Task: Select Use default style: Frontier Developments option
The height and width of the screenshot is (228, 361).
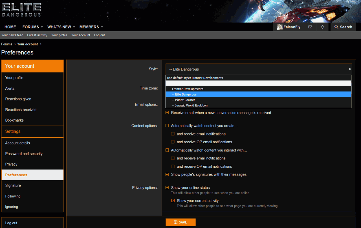Action: 258,78
